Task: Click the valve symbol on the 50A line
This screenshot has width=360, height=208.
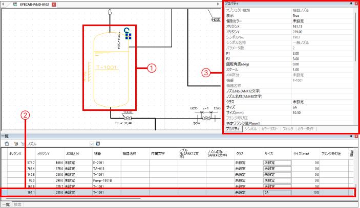Action: (206, 118)
